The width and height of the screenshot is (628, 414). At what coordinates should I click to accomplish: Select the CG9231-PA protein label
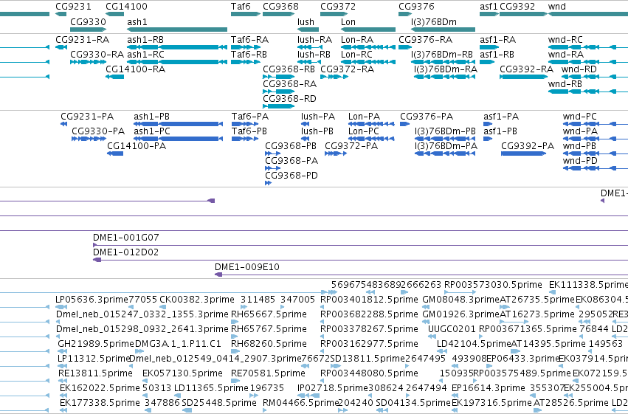click(x=87, y=117)
